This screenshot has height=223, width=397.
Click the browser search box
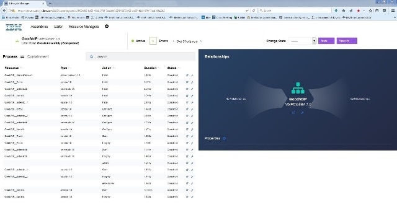coord(295,11)
